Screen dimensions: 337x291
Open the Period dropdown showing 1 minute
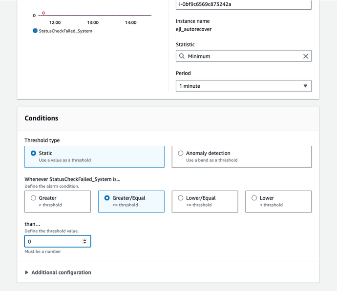(243, 86)
